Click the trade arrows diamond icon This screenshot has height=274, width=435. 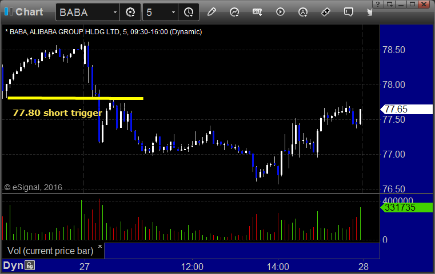point(326,12)
